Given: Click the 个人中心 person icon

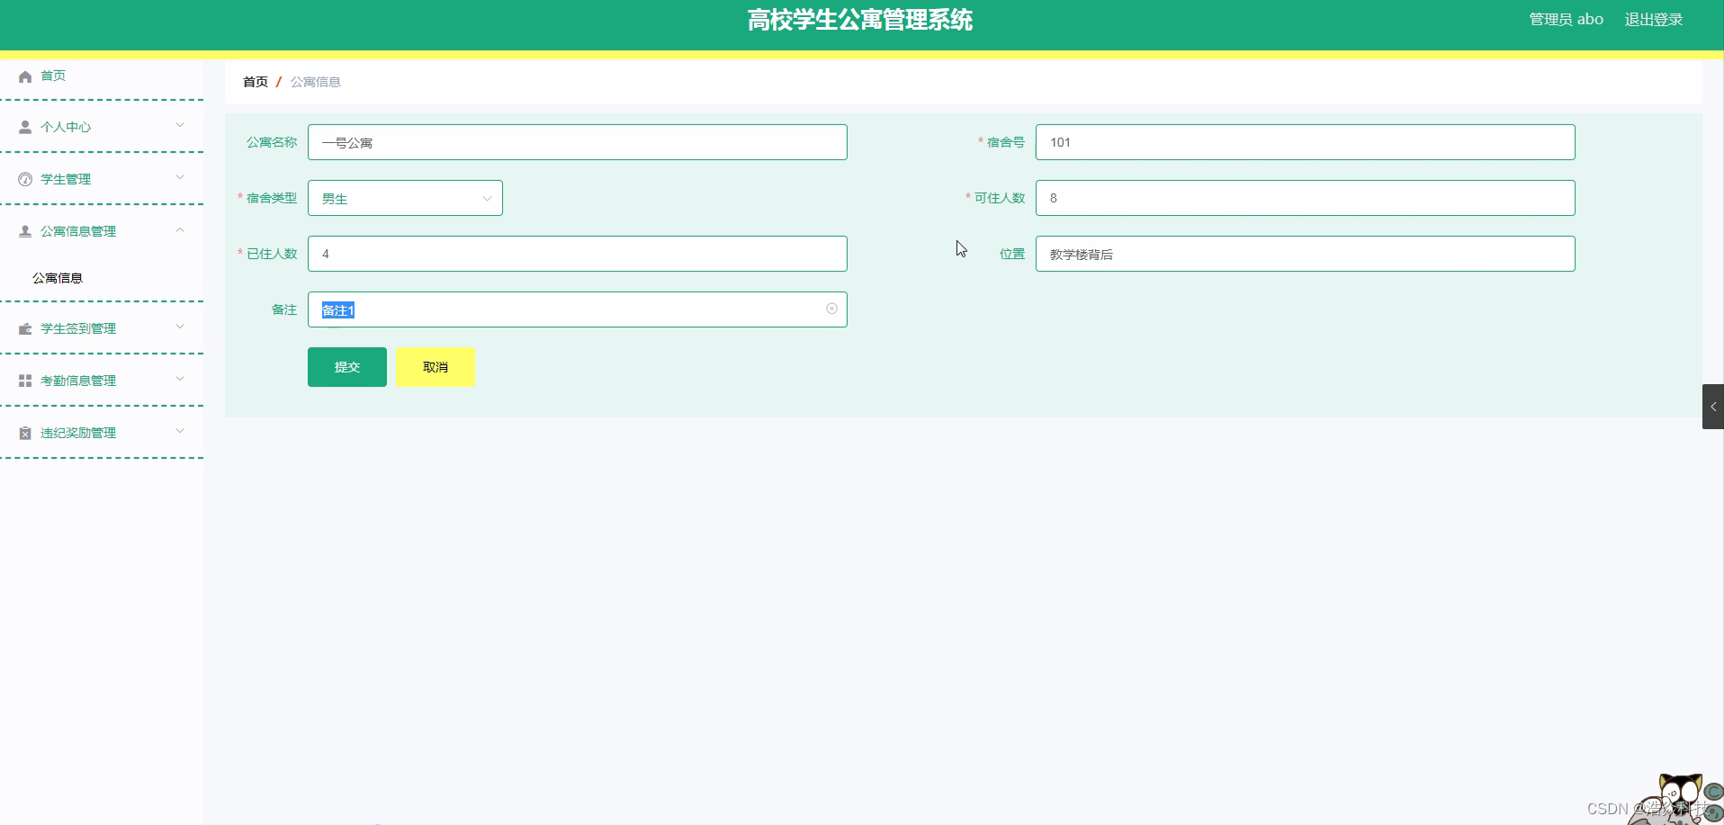Looking at the screenshot, I should (x=24, y=126).
